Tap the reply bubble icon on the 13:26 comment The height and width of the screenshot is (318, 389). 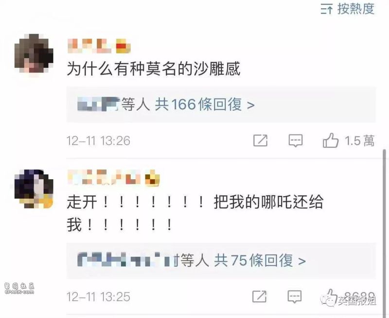pos(296,141)
